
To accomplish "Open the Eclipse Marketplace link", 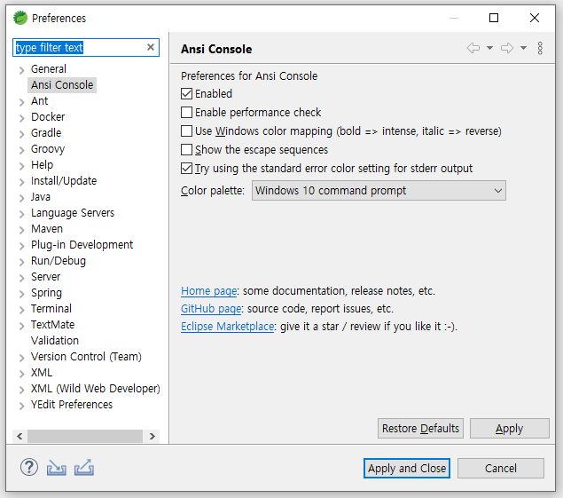I will (228, 327).
